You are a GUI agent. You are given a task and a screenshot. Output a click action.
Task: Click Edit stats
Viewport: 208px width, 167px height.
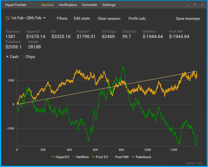pyautogui.click(x=82, y=18)
